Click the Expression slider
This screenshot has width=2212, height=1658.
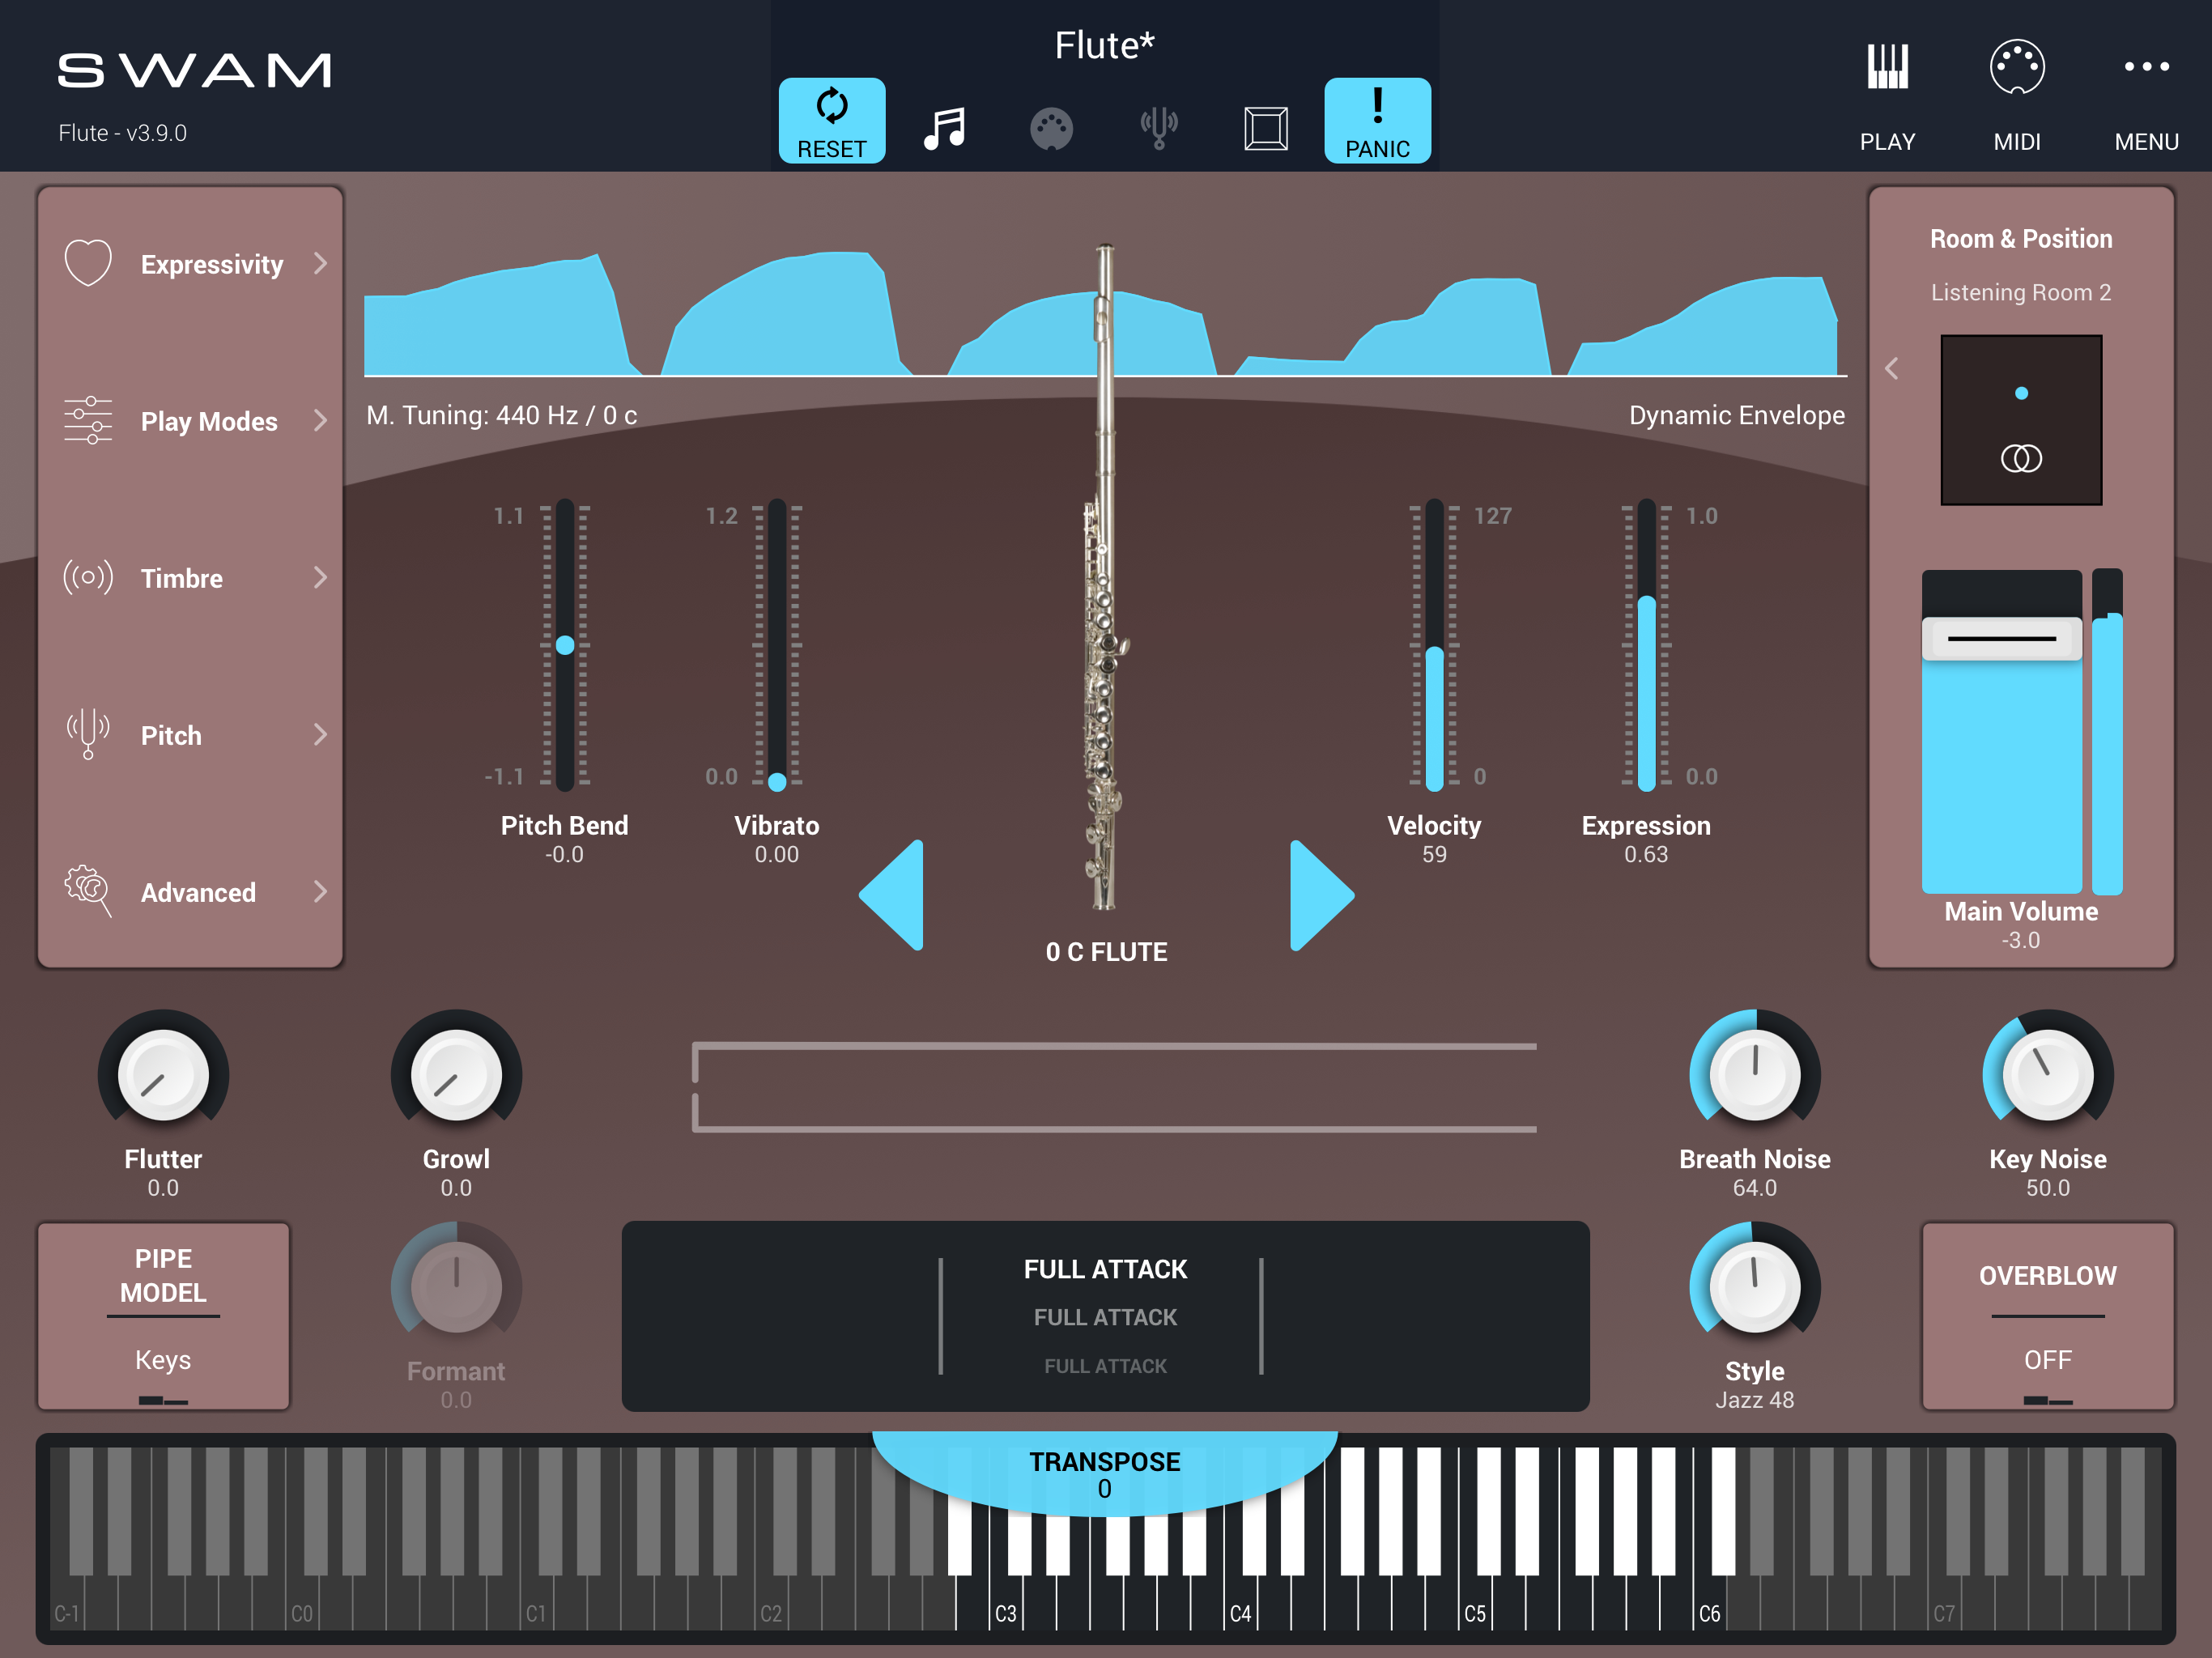pyautogui.click(x=1646, y=645)
